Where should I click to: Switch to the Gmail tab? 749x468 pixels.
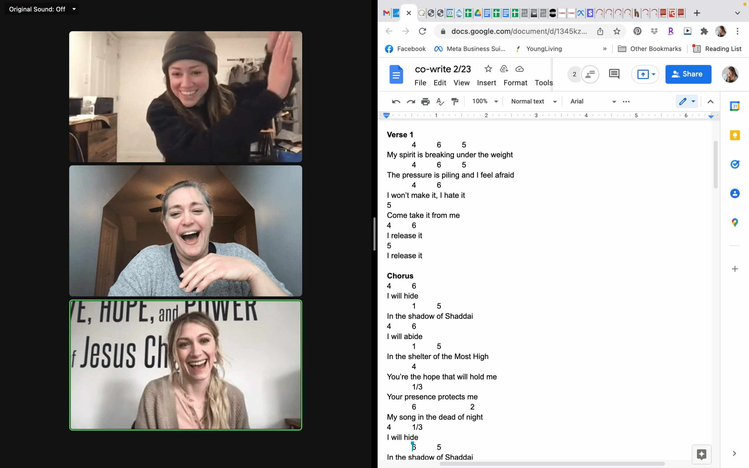[386, 13]
